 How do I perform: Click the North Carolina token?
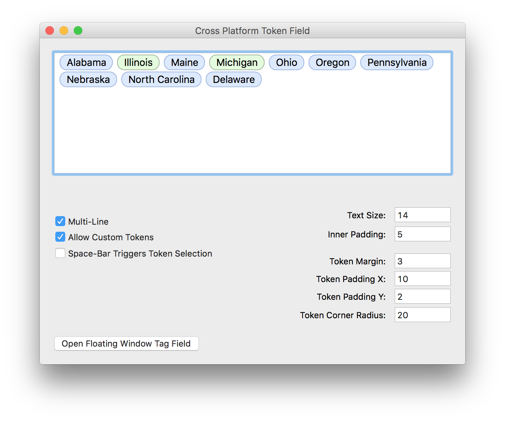[x=161, y=79]
